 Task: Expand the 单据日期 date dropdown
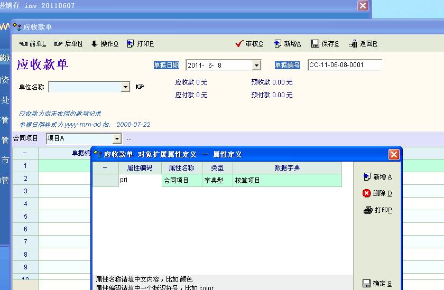click(x=256, y=66)
